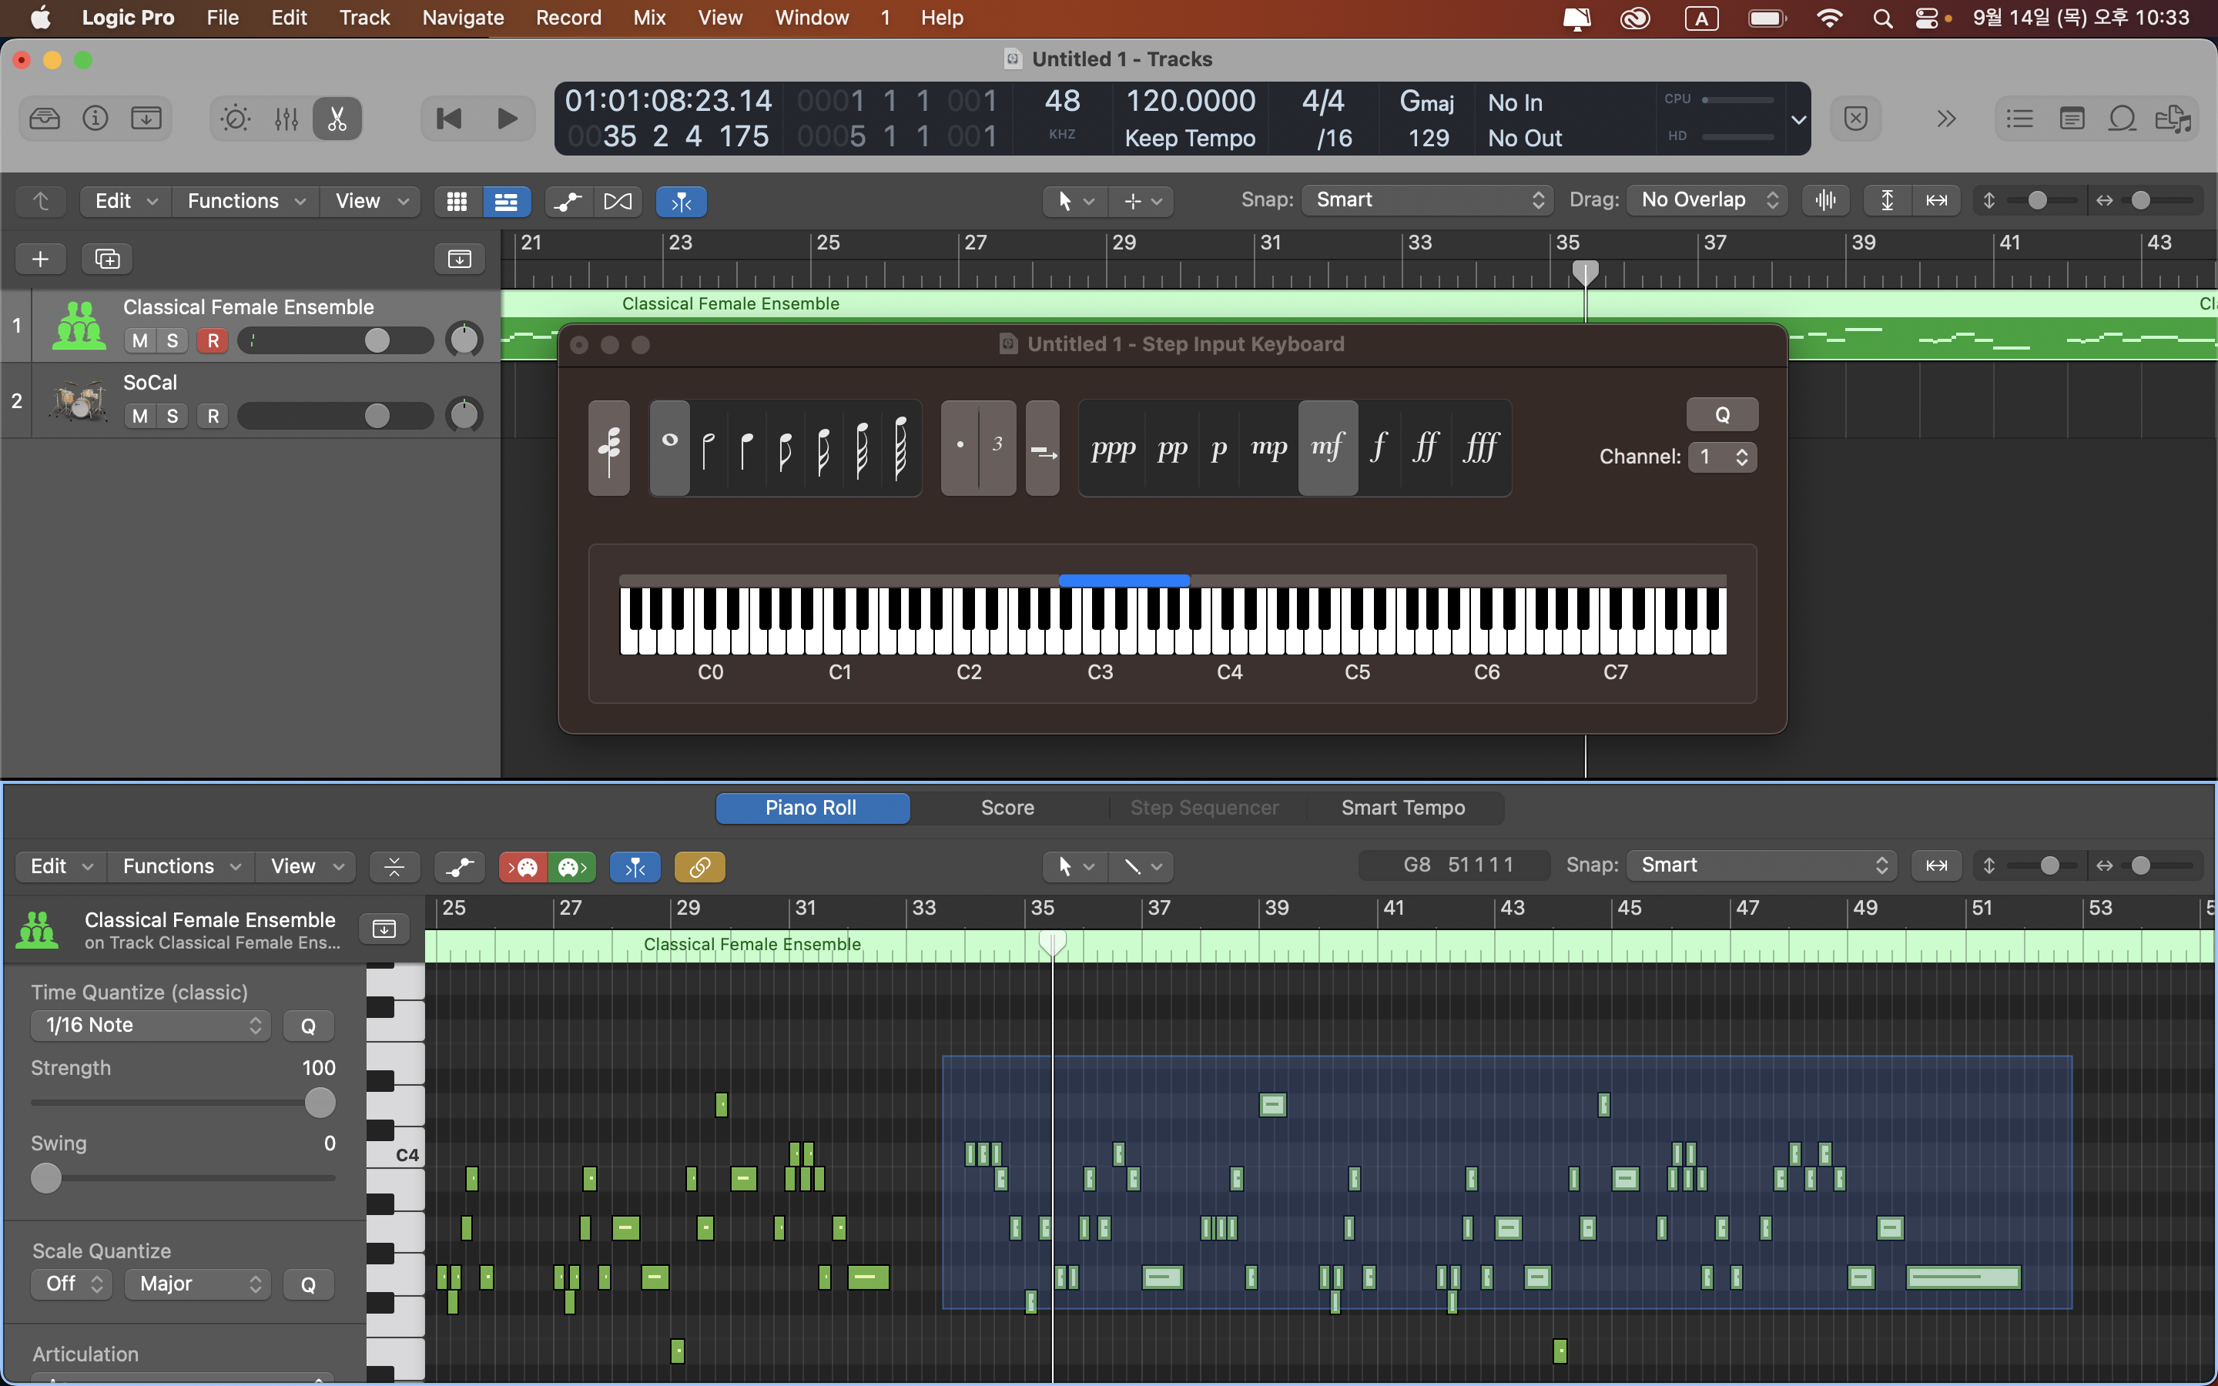The width and height of the screenshot is (2218, 1386).
Task: Select the Piano Roll tab
Action: (x=812, y=808)
